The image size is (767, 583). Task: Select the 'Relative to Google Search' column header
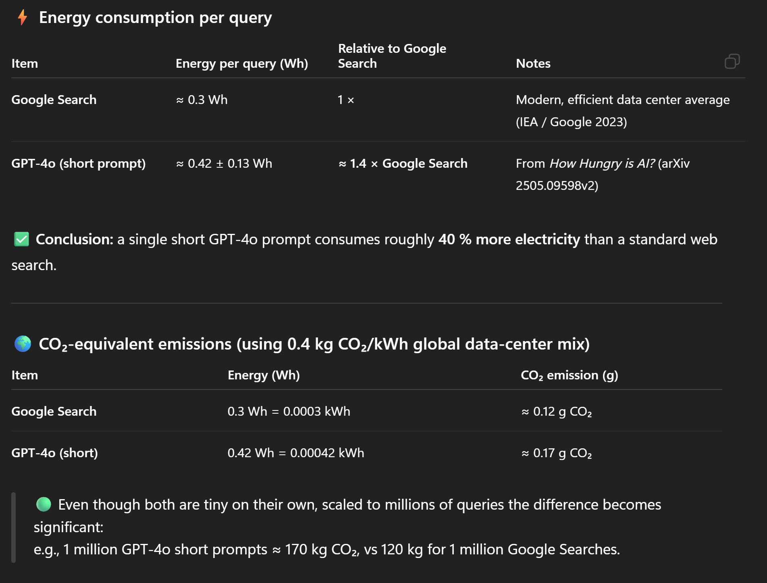click(392, 56)
